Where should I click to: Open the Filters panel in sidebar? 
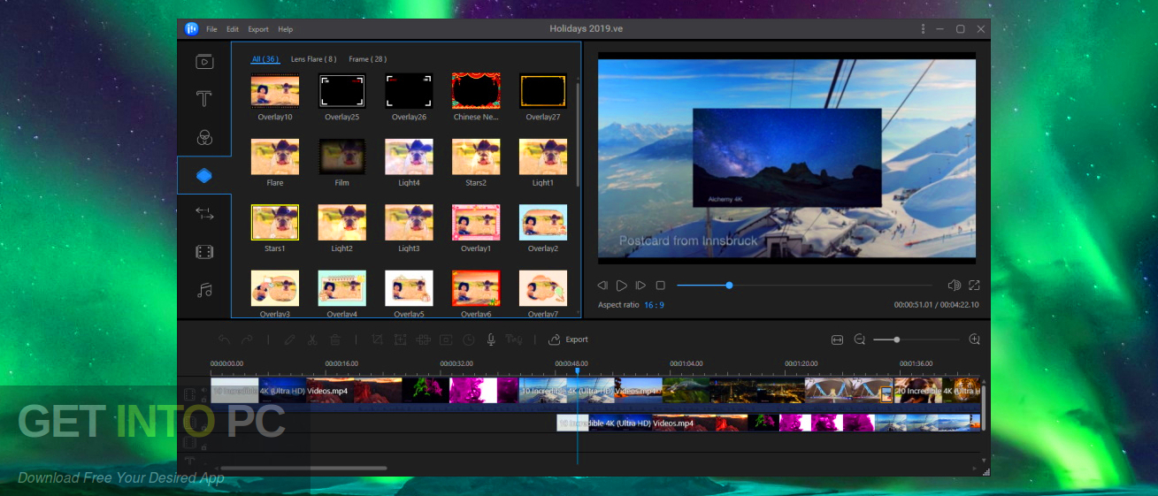[x=204, y=137]
